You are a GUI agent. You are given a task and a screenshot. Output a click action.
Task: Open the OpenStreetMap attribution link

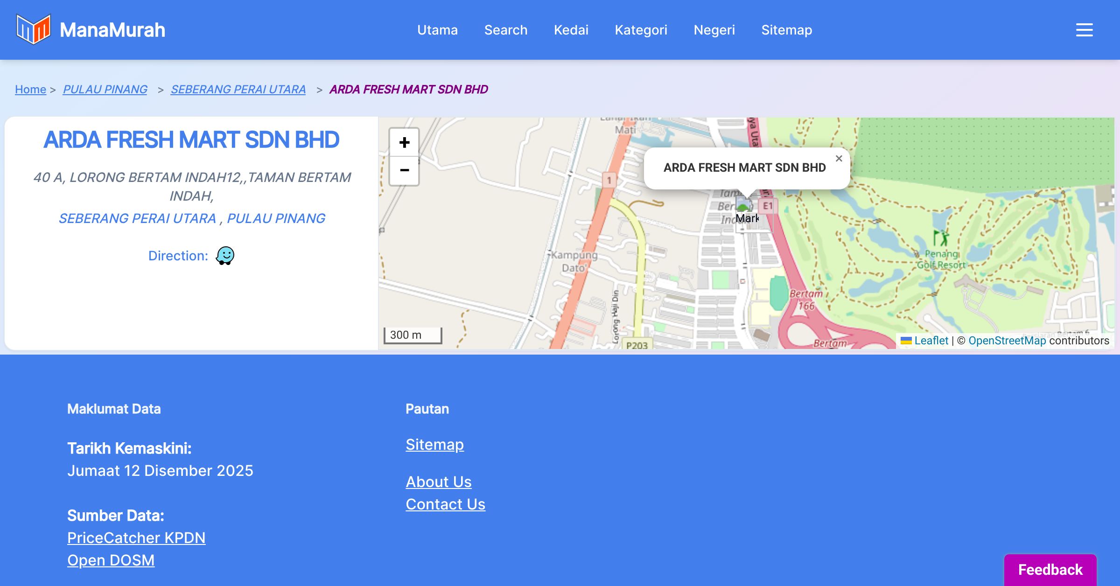(x=1007, y=341)
